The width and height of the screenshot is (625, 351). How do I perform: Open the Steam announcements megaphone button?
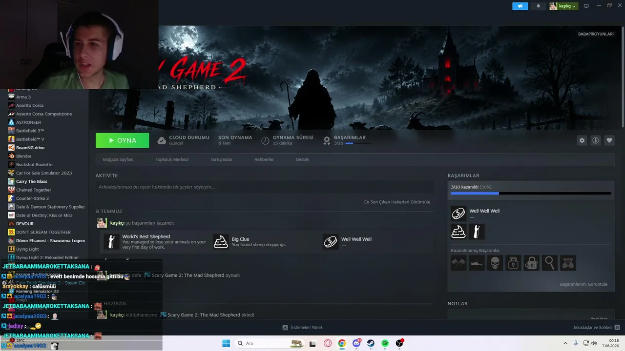pyautogui.click(x=520, y=6)
